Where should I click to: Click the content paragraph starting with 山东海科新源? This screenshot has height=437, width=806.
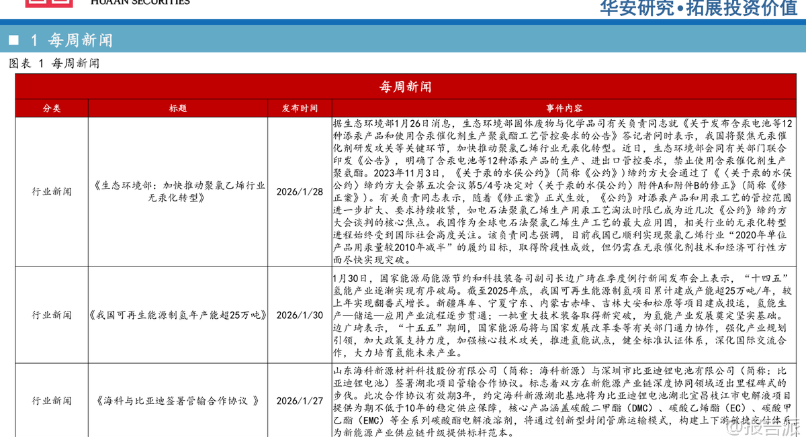564,401
